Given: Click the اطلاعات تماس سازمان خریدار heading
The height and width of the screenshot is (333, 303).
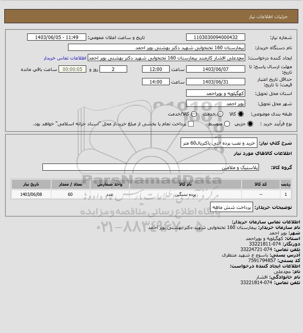Looking at the screenshot, I should point(266,222).
